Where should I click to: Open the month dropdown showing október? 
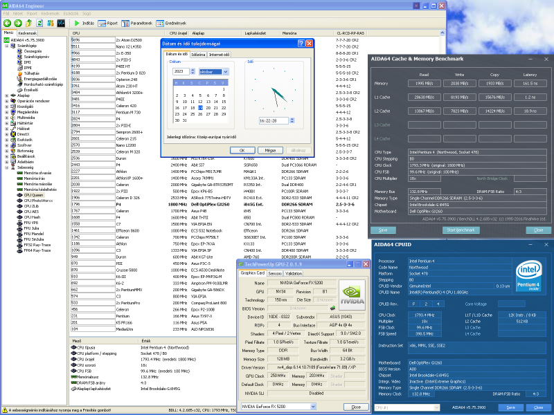(x=226, y=72)
